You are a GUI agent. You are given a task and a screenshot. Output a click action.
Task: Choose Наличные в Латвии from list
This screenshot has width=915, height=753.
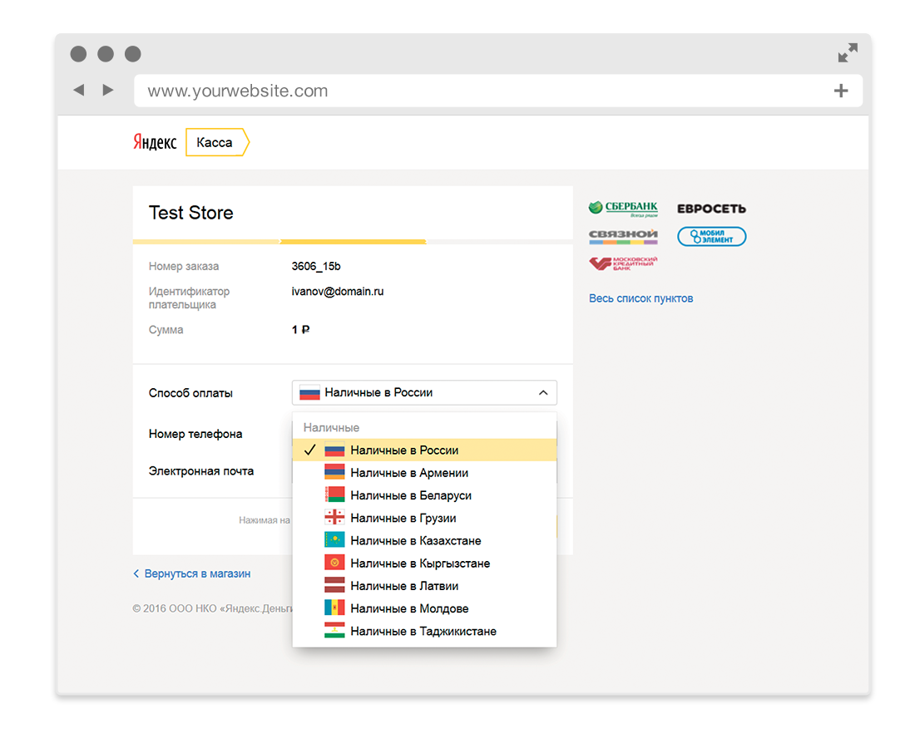[x=424, y=586]
